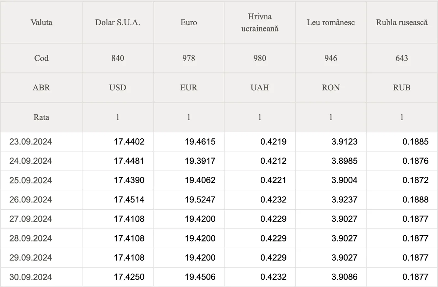This screenshot has height=287, width=438.
Task: Click the Dolar S.U.A. column header
Action: coord(118,23)
